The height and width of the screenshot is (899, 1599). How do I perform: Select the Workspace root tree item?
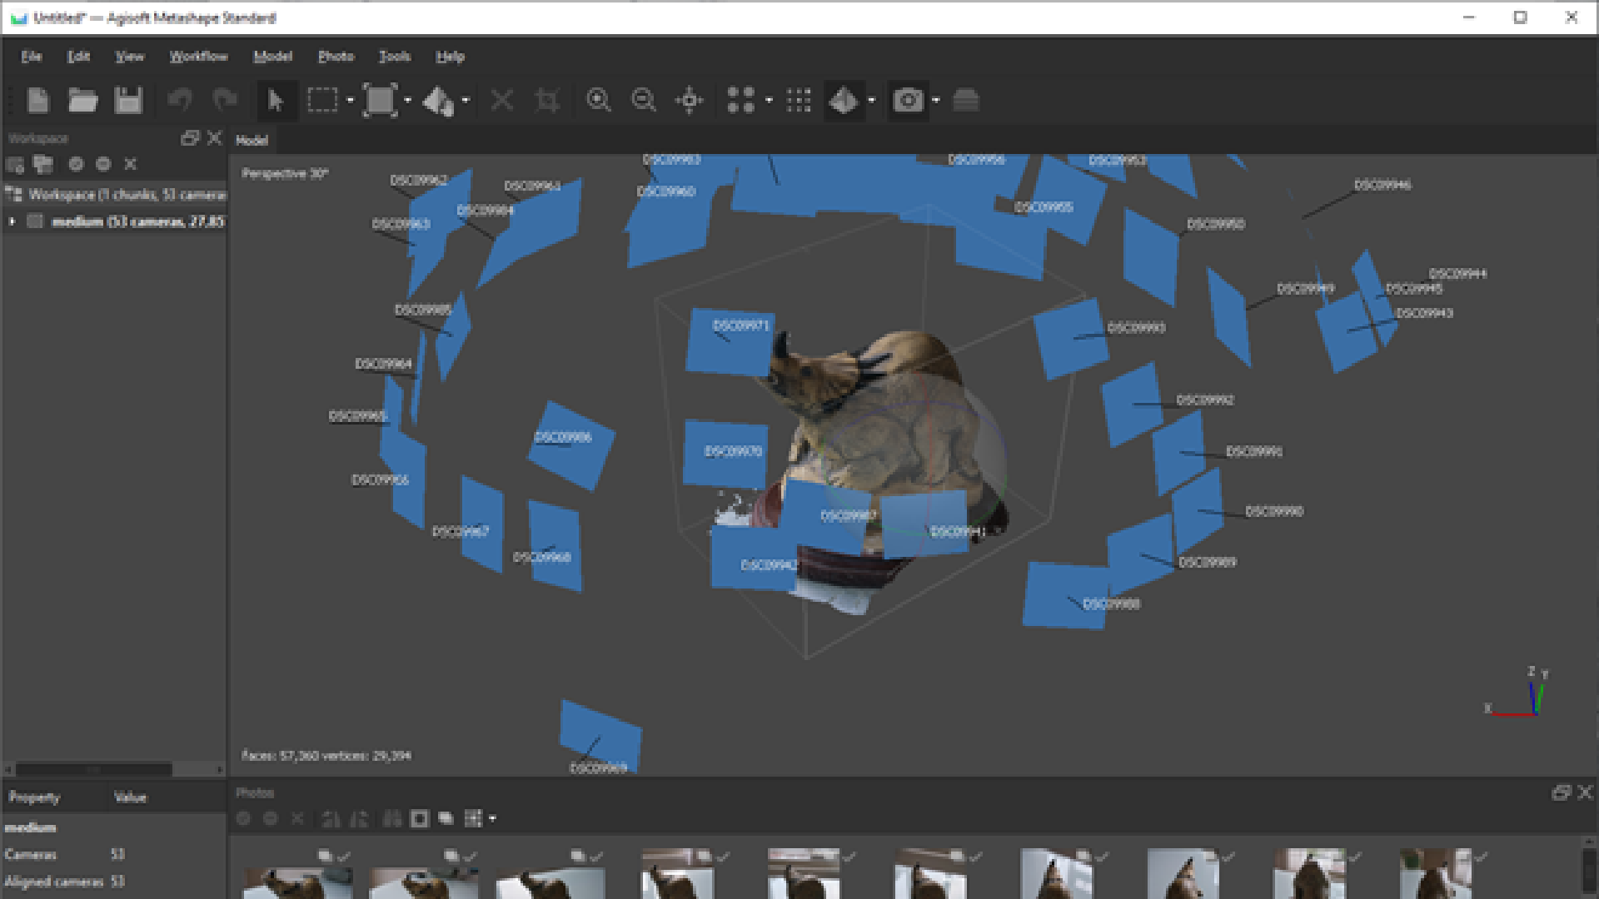[x=115, y=195]
